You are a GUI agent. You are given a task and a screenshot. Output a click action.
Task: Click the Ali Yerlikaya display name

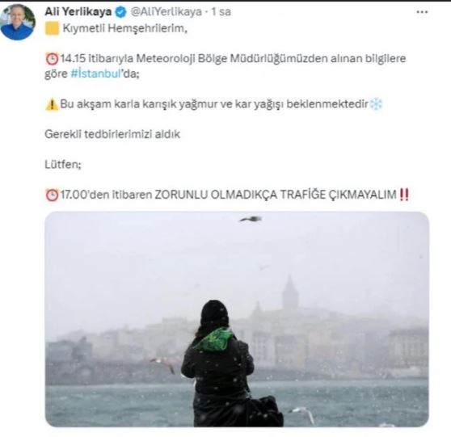click(x=78, y=12)
